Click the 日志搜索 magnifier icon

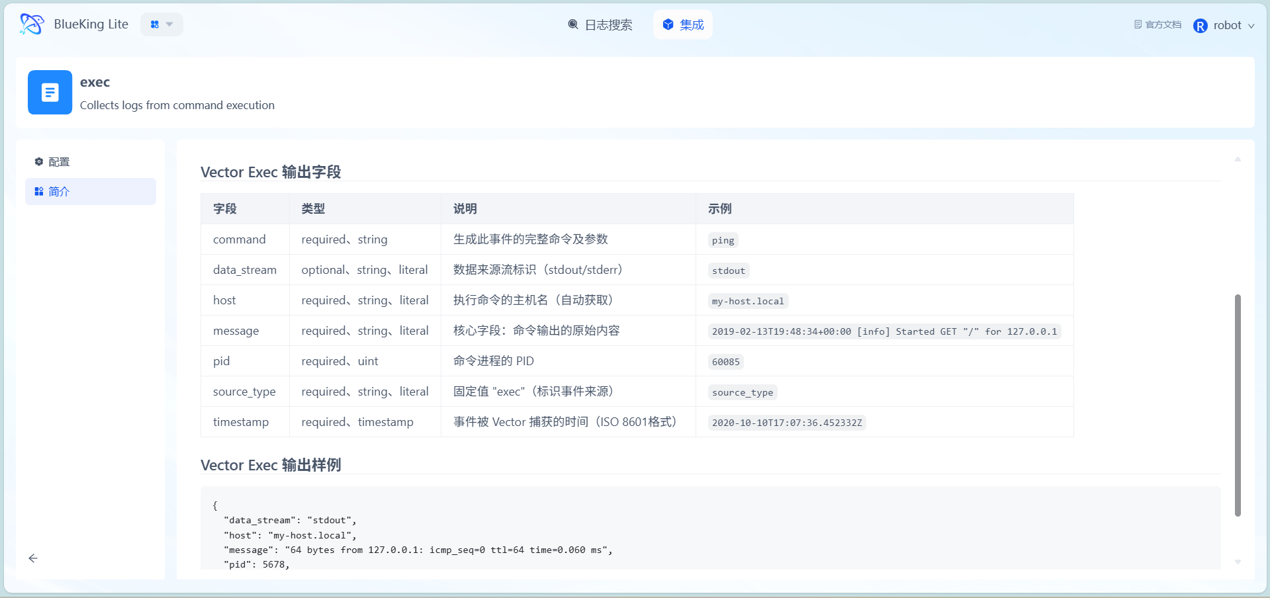[573, 24]
